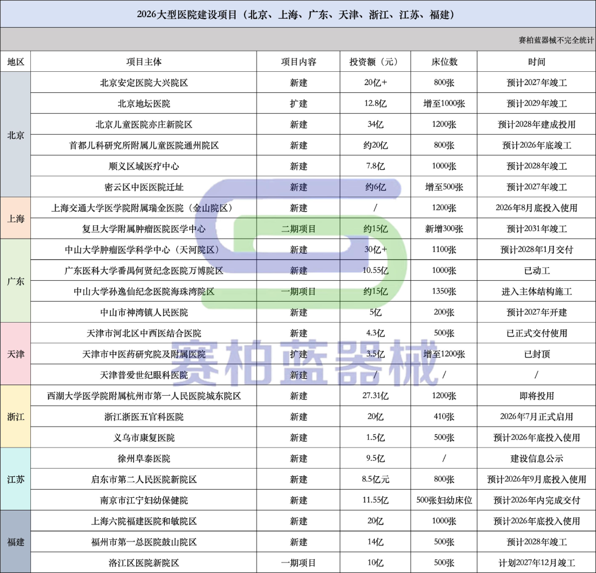Click '天津市河北区中西医结合医院' cell
The height and width of the screenshot is (573, 596).
pos(143,333)
